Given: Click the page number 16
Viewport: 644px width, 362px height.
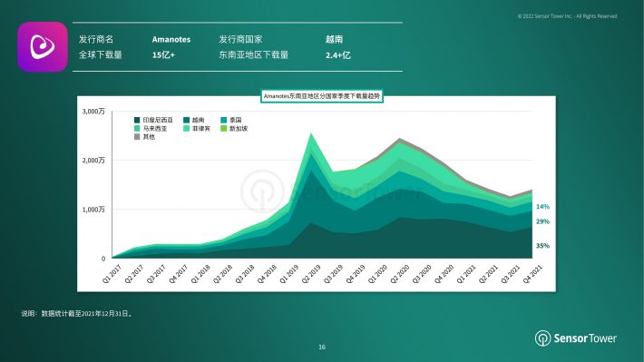Looking at the screenshot, I should tap(322, 347).
